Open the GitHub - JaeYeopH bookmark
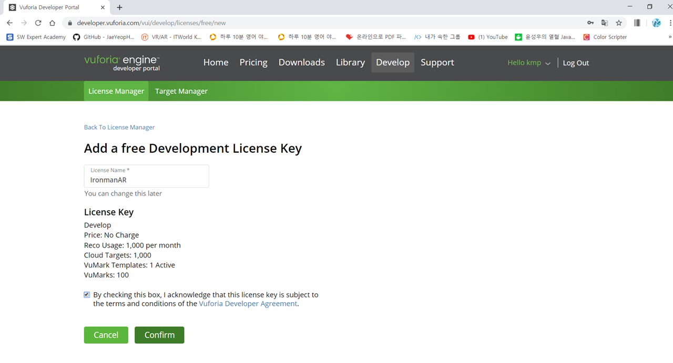The height and width of the screenshot is (363, 673). tap(104, 37)
